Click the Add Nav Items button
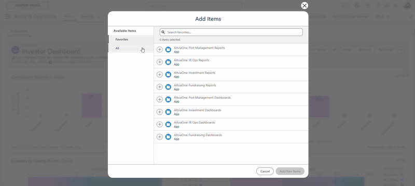 click(290, 171)
